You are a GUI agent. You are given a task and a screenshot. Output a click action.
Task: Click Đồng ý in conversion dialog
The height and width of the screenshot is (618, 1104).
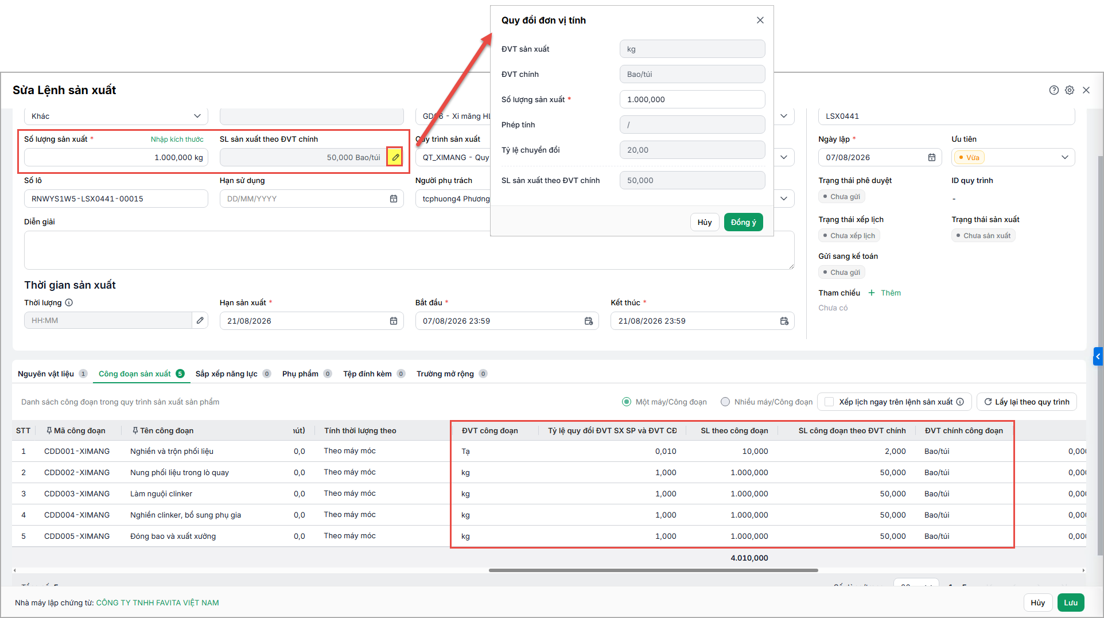743,222
